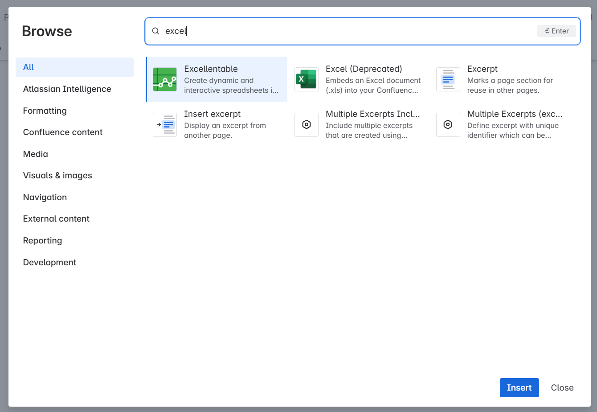Open Visuals & images category
This screenshot has width=597, height=412.
(74, 175)
